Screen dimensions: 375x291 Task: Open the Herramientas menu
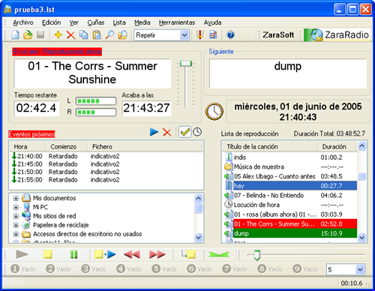pyautogui.click(x=177, y=22)
